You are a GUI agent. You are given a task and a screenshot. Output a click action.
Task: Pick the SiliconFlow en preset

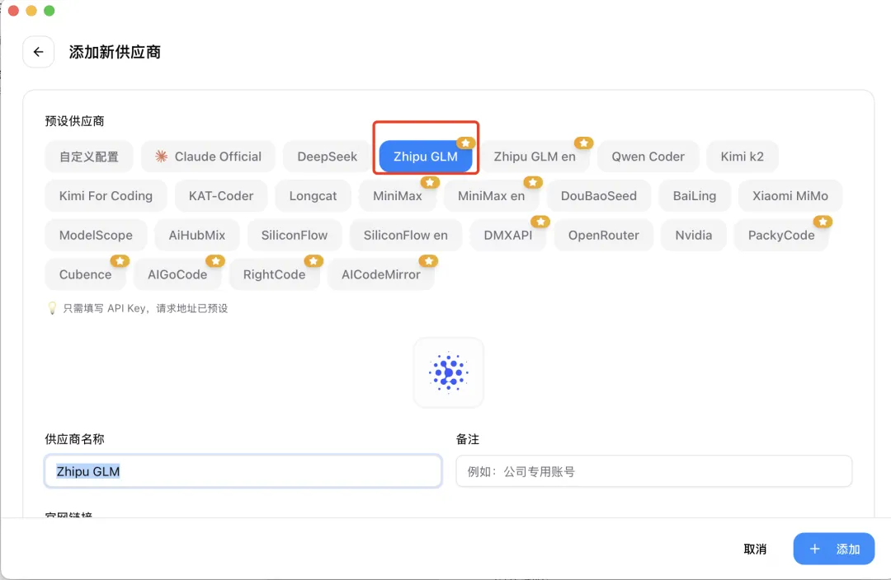point(406,235)
